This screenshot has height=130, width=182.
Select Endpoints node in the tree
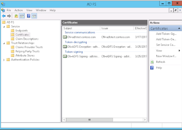coord(22,30)
